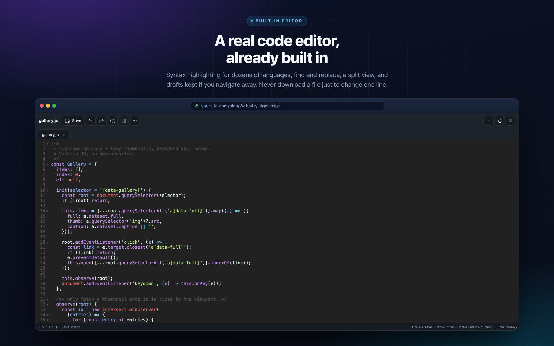This screenshot has height=346, width=554.
Task: Click the gallery.js filename in the toolbar
Action: [x=48, y=121]
